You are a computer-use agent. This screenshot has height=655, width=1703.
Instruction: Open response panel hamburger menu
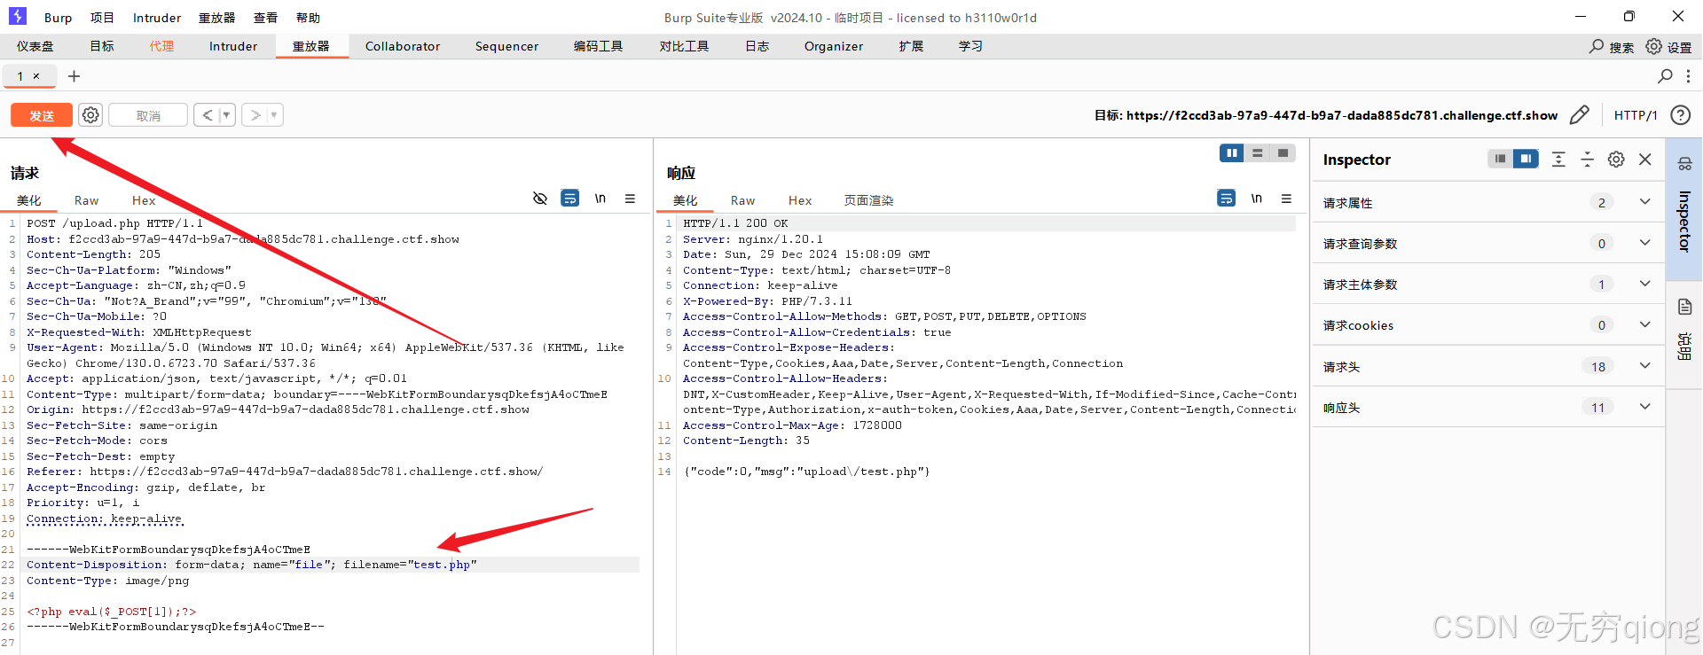(1286, 199)
